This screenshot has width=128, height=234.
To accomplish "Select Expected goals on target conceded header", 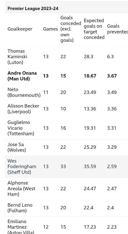I will click(x=94, y=29).
